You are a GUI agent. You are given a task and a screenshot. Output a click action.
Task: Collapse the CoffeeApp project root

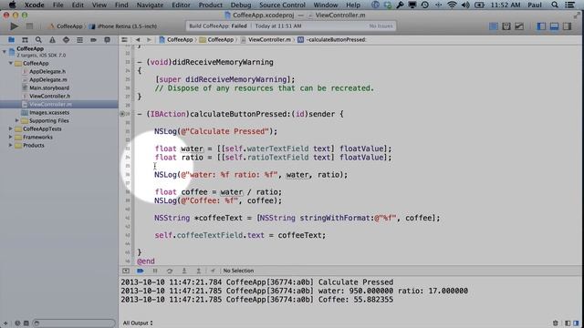[x=5, y=51]
